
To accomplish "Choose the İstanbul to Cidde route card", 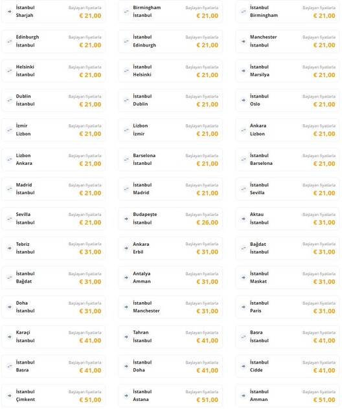I will pos(288,366).
